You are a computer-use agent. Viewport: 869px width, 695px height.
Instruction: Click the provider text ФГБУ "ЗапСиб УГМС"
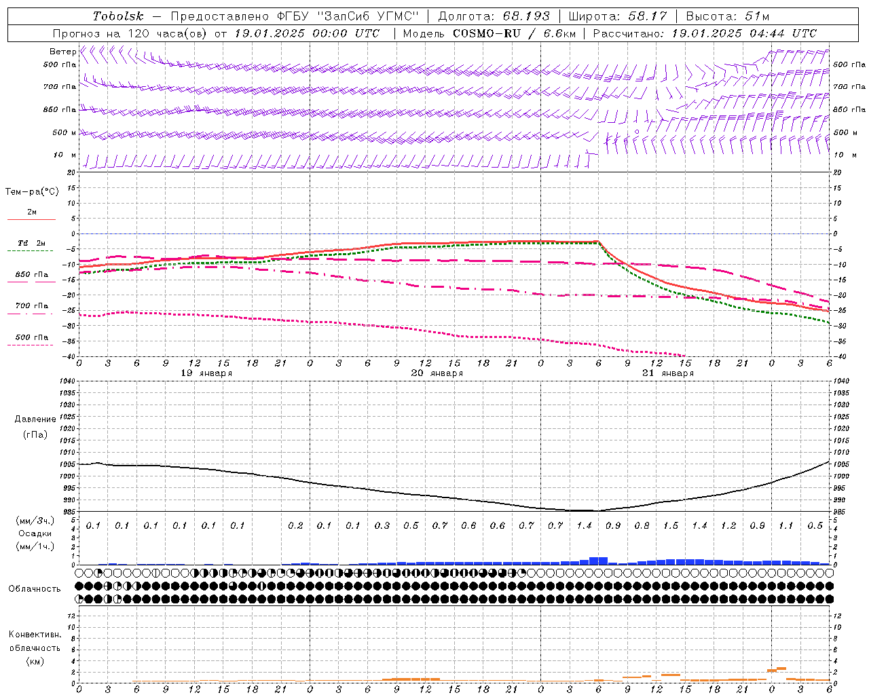[348, 16]
